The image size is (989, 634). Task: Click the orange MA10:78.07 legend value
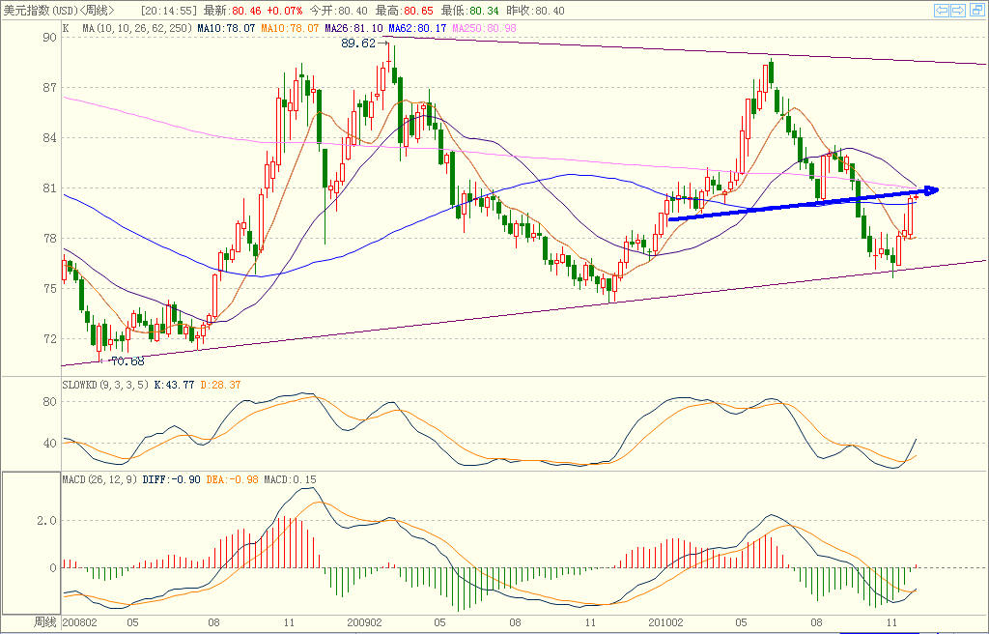pyautogui.click(x=290, y=28)
